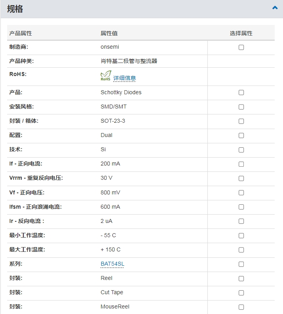Check the 配置 Dual checkbox
Screen dimensions: 283x314
[x=241, y=135]
